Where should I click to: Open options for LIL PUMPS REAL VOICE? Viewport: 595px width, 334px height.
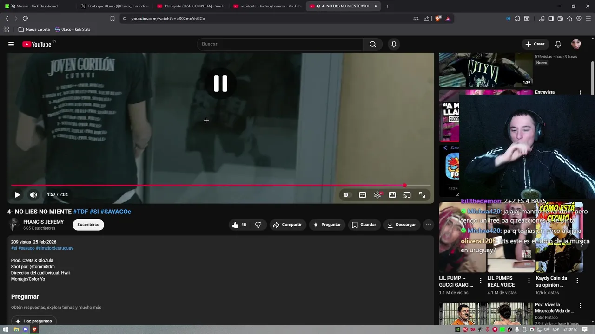pyautogui.click(x=529, y=281)
